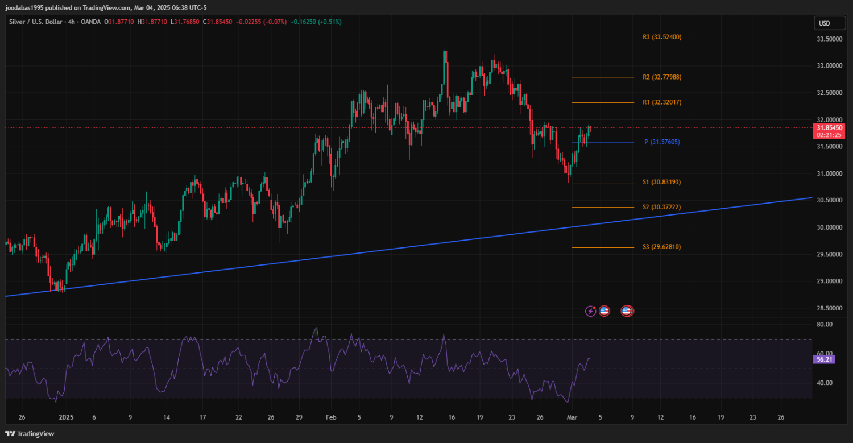This screenshot has height=443, width=853.
Task: Click the OANDA data source label
Action: (x=91, y=22)
